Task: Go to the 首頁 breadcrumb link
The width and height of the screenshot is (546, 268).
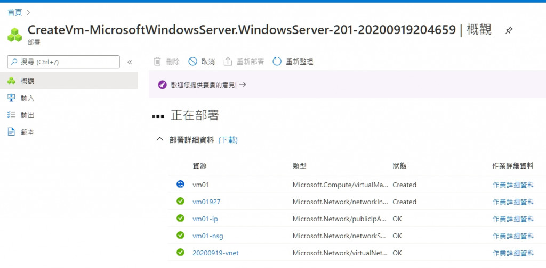Action: pyautogui.click(x=14, y=13)
